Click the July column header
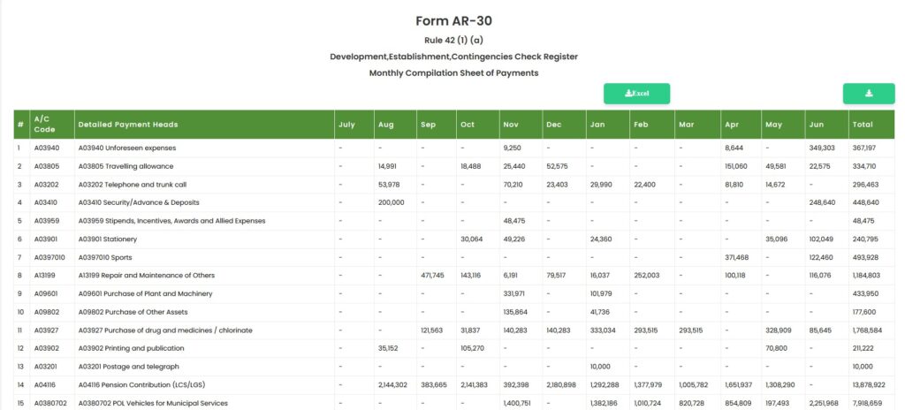The height and width of the screenshot is (410, 905). [x=354, y=125]
